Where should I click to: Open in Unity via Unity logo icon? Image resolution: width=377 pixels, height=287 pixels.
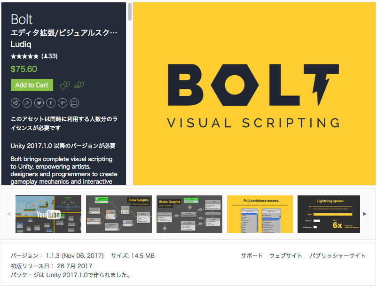click(16, 103)
